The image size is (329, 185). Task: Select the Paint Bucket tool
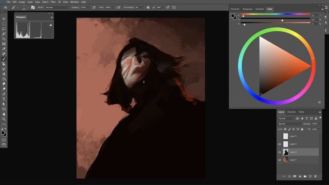point(4,79)
